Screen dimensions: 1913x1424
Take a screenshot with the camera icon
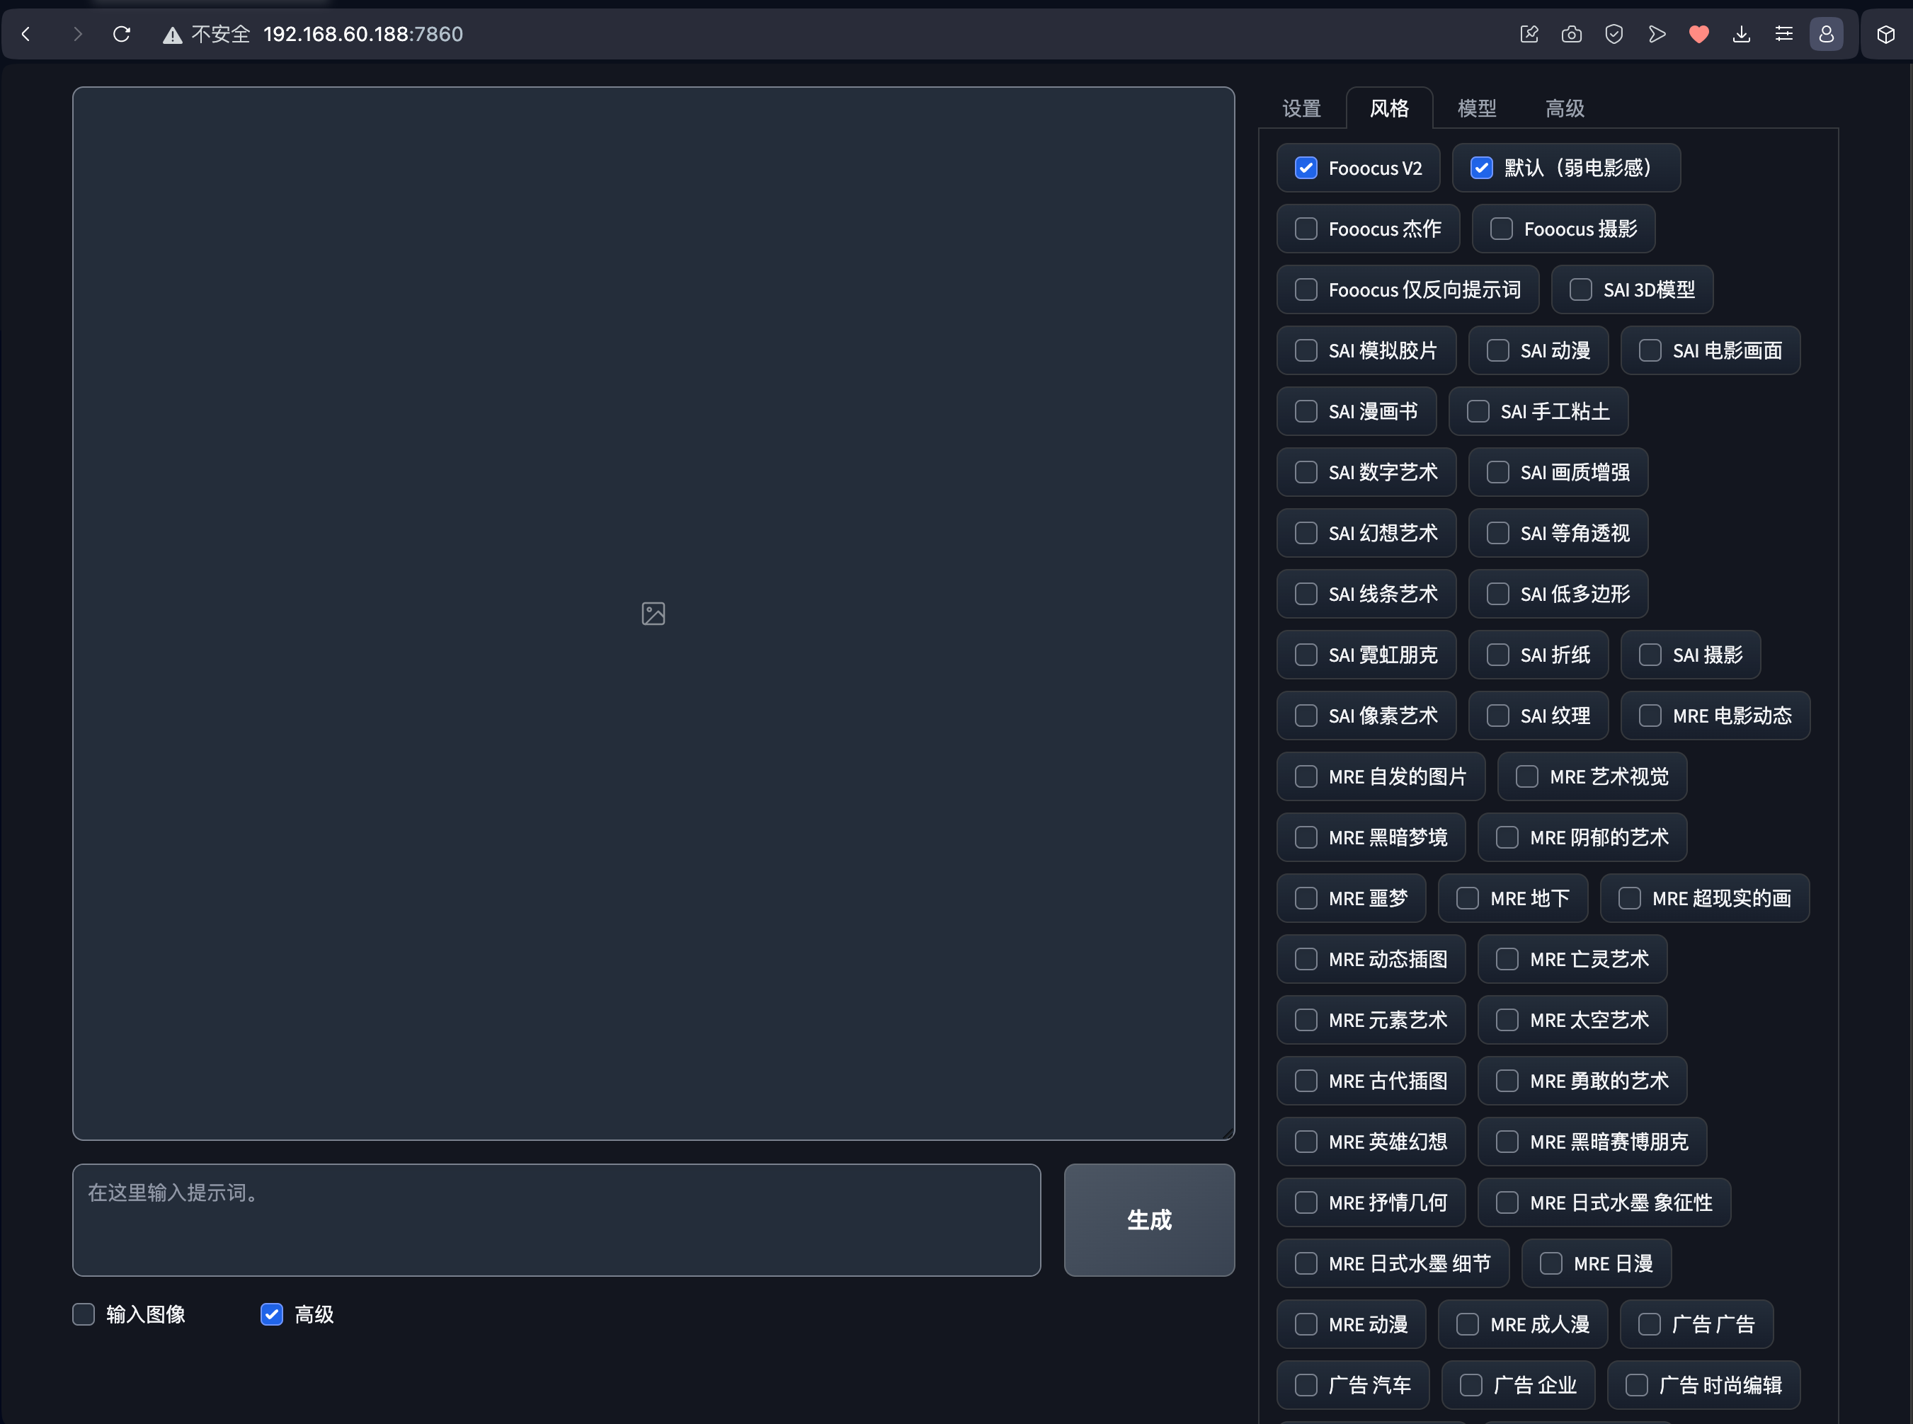tap(1572, 33)
